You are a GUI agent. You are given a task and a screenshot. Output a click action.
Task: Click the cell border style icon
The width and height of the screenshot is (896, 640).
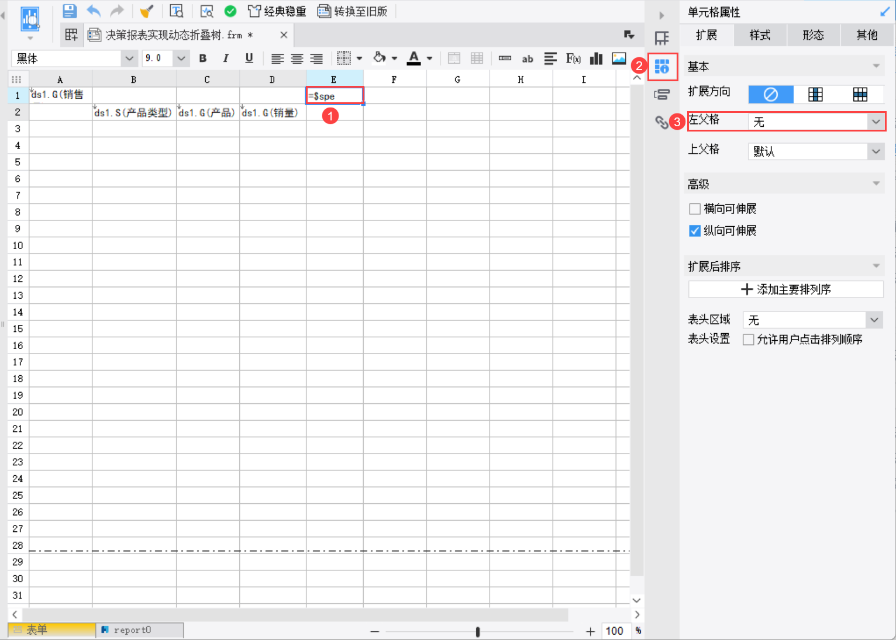click(344, 58)
